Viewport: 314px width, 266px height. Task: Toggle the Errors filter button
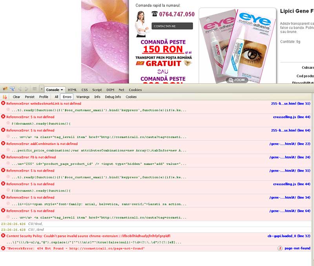coord(67,97)
